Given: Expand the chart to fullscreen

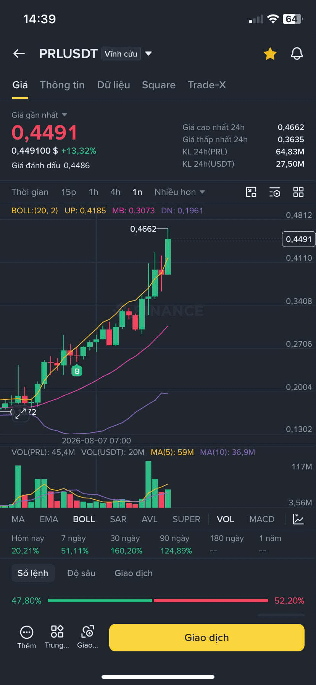Looking at the screenshot, I should pyautogui.click(x=20, y=414).
